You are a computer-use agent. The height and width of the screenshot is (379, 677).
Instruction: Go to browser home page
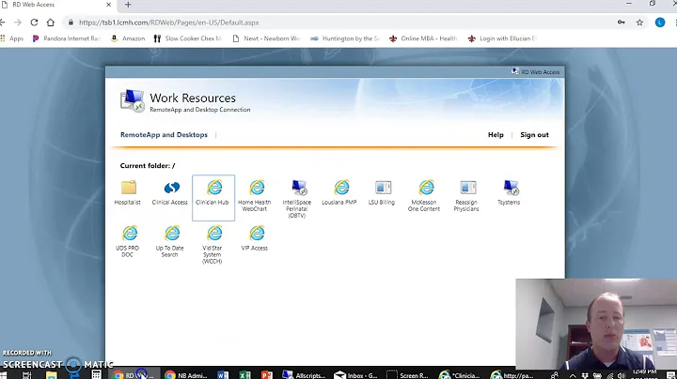[51, 23]
